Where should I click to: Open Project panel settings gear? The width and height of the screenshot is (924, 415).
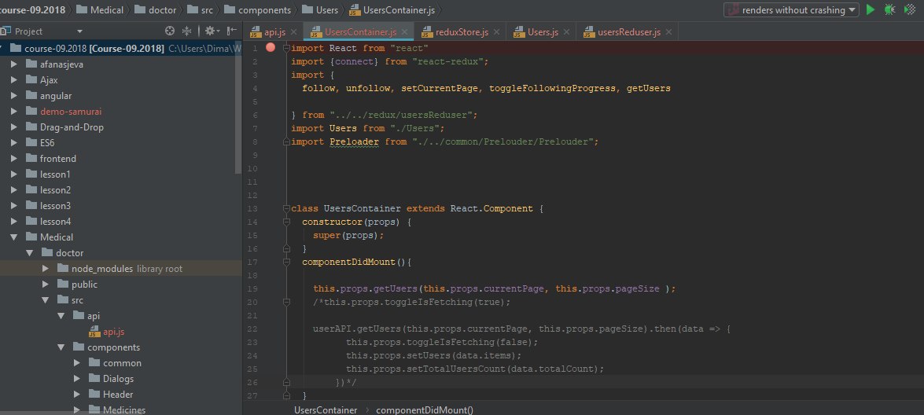tap(212, 31)
